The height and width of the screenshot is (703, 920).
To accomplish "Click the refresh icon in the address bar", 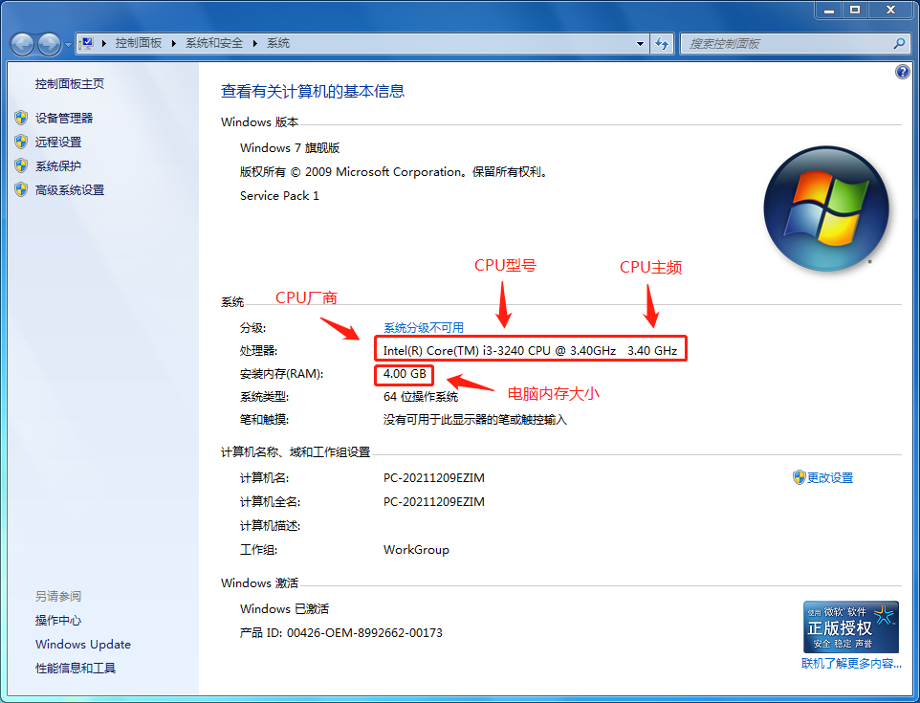I will tap(661, 44).
